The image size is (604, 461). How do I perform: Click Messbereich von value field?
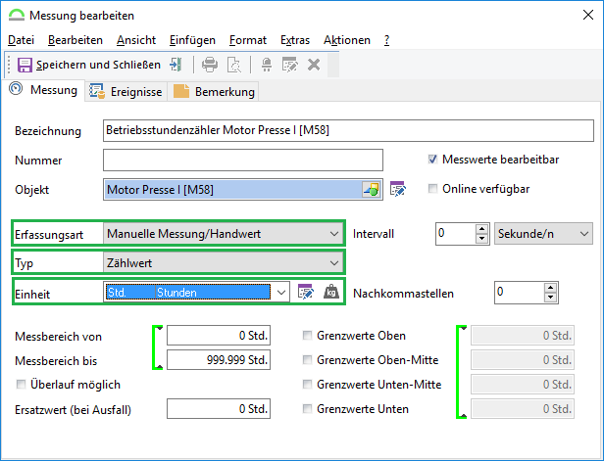219,336
